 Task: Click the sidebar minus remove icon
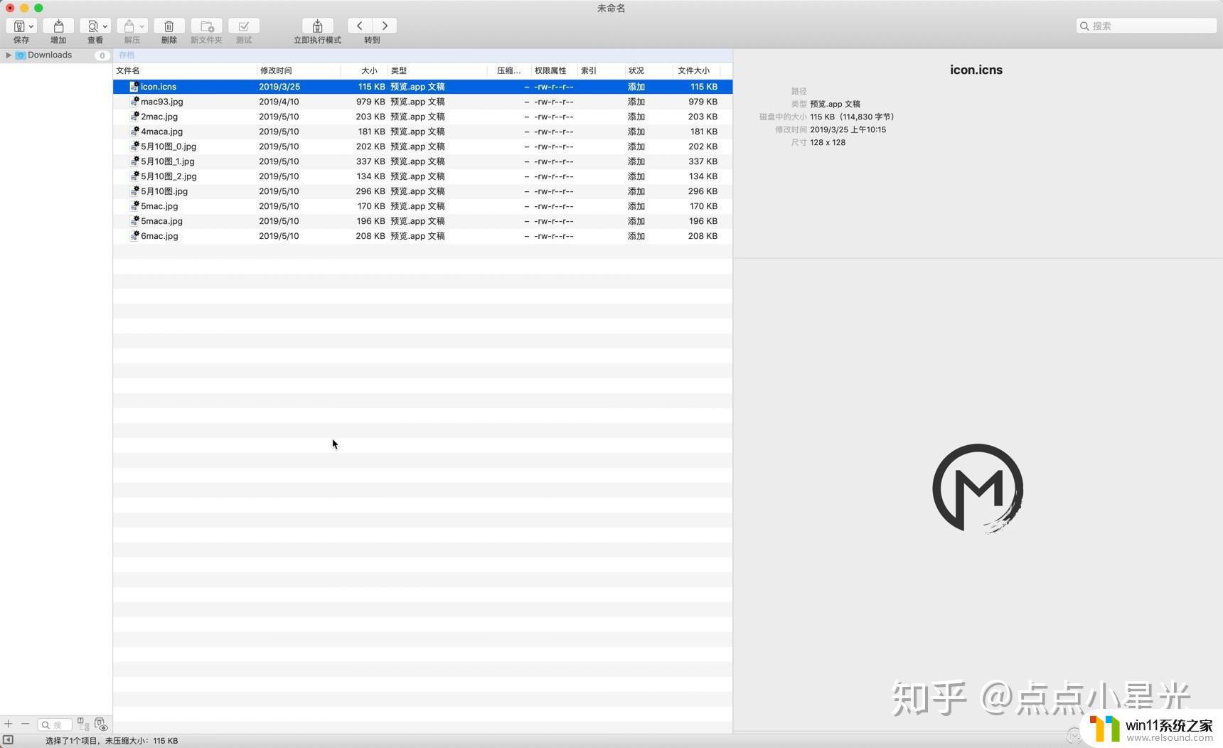point(26,724)
